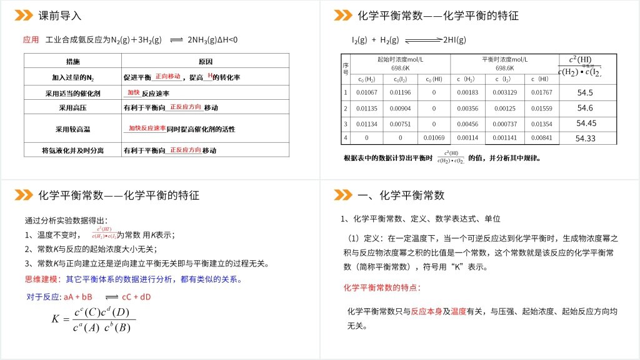The width and height of the screenshot is (640, 360).
Task: Select the line 通过分析实验数据得出:
Action: point(66,221)
